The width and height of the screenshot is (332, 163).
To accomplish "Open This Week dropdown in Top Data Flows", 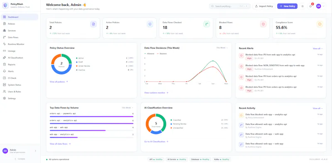I will [127, 108].
